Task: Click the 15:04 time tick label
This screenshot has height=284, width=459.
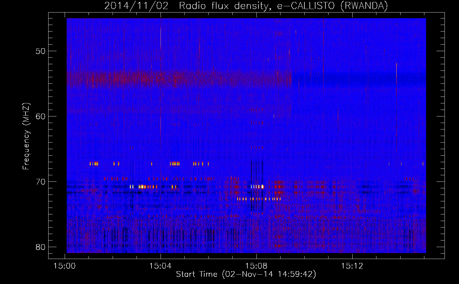Action: click(161, 266)
